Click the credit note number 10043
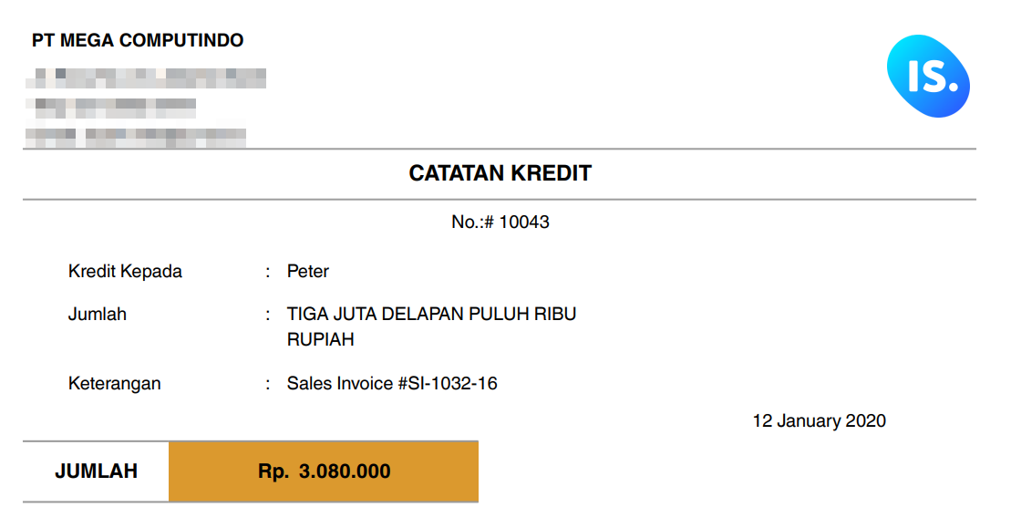 [x=523, y=222]
